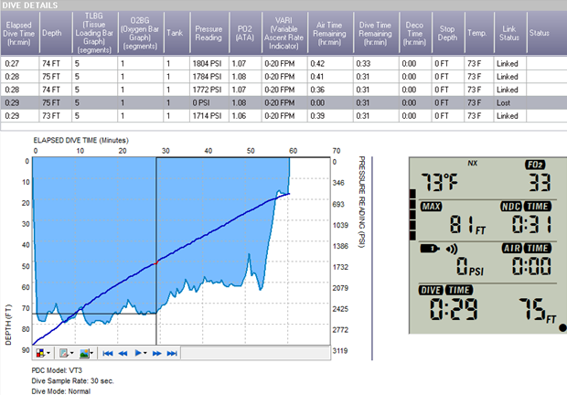Select the row with Lost link status

pyautogui.click(x=274, y=103)
